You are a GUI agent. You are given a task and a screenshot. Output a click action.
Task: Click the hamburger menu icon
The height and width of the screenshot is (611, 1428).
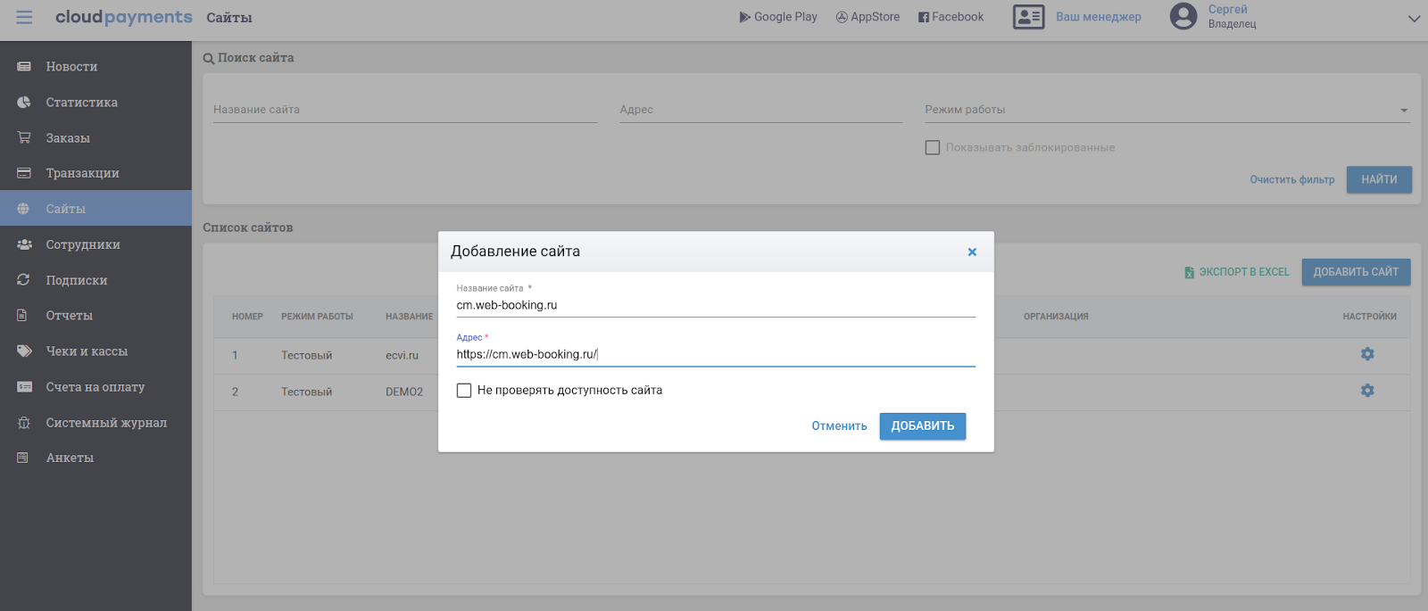click(x=24, y=18)
